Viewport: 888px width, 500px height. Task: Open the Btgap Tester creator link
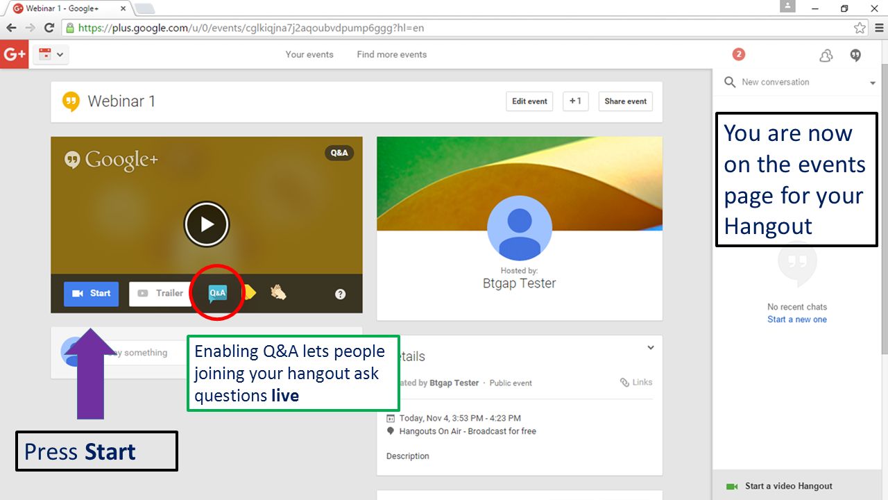pos(454,383)
